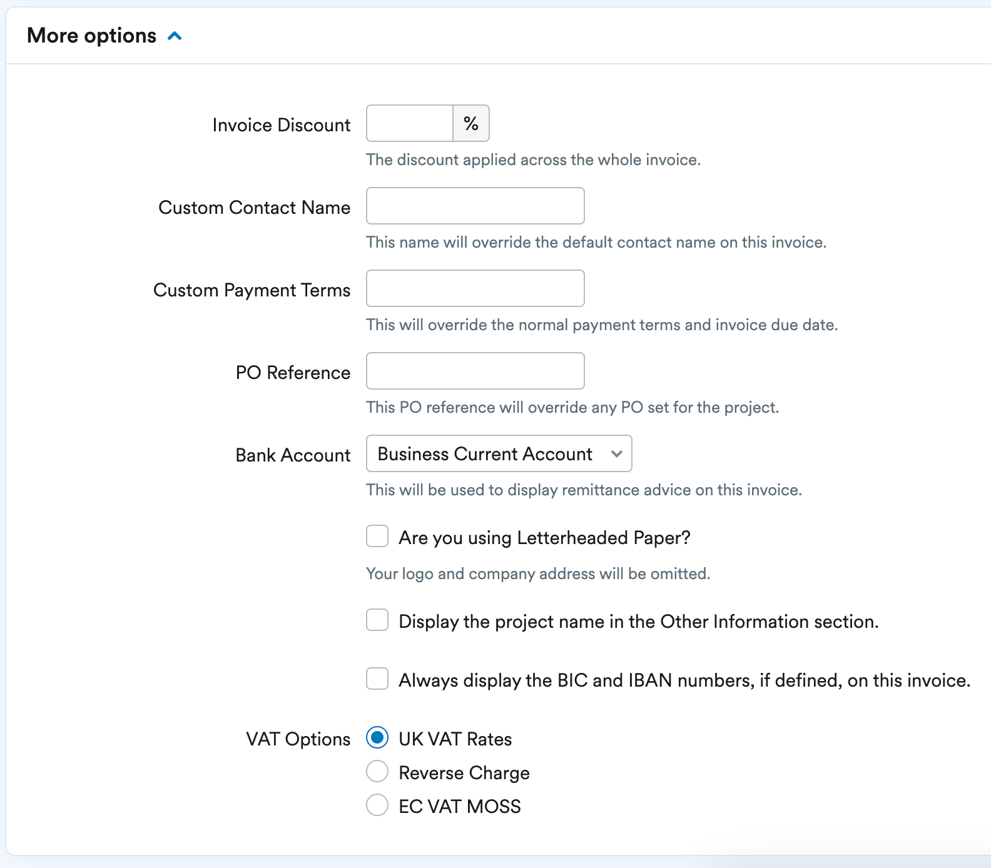Screen dimensions: 991x868
Task: Click the More options heading
Action: [91, 36]
